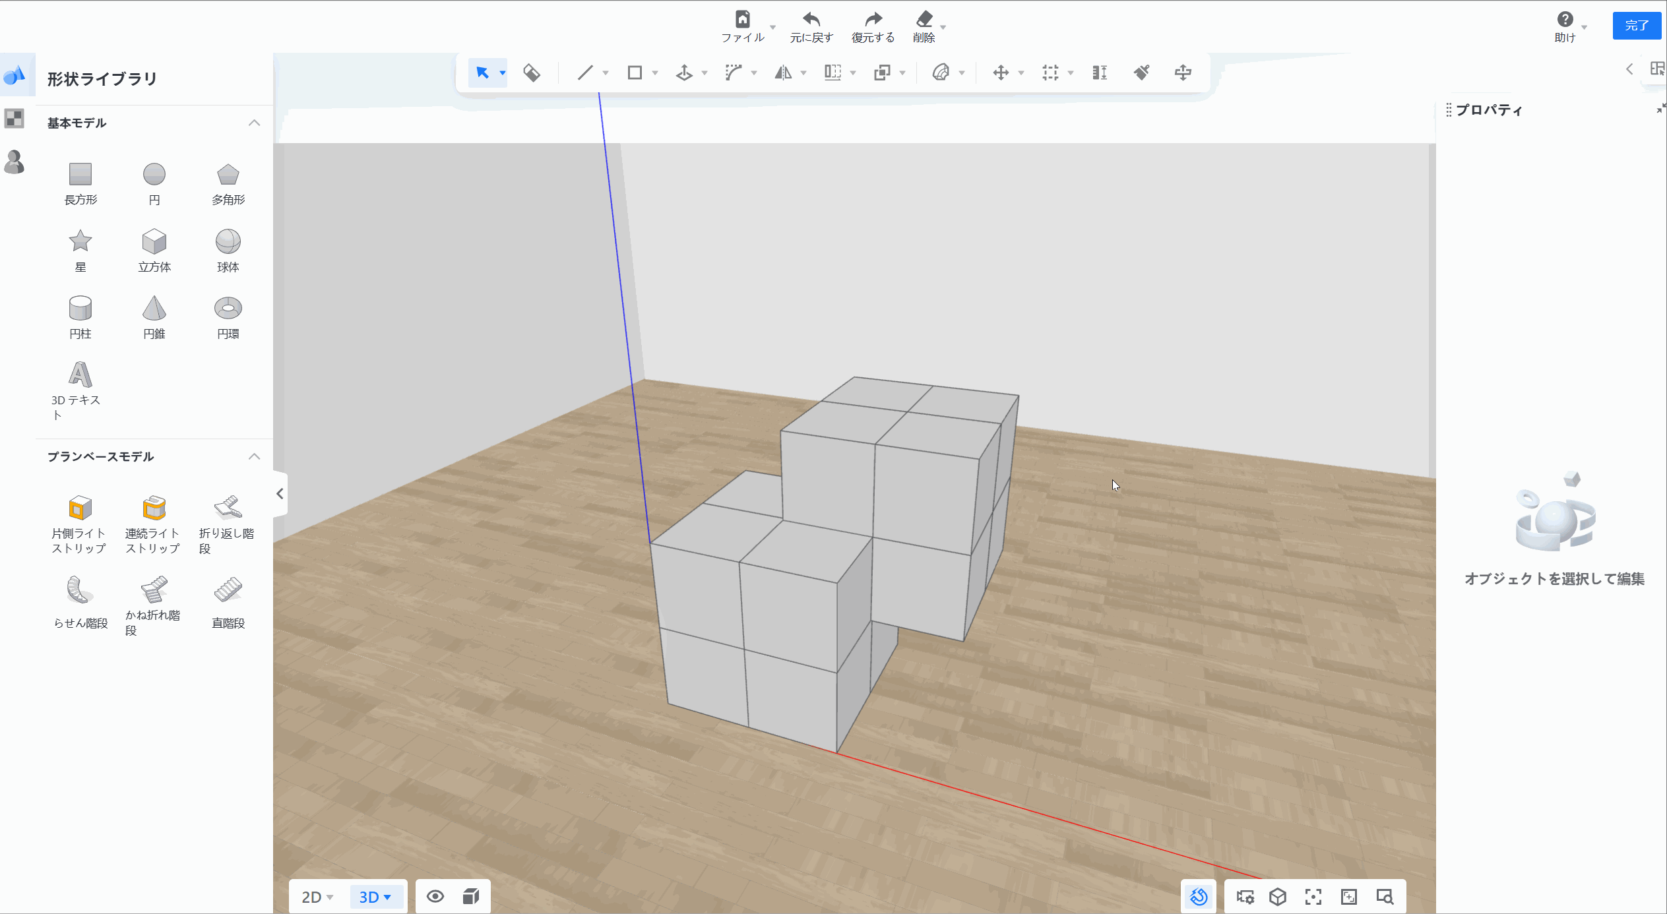
Task: Open the 助け help menu
Action: (x=1565, y=26)
